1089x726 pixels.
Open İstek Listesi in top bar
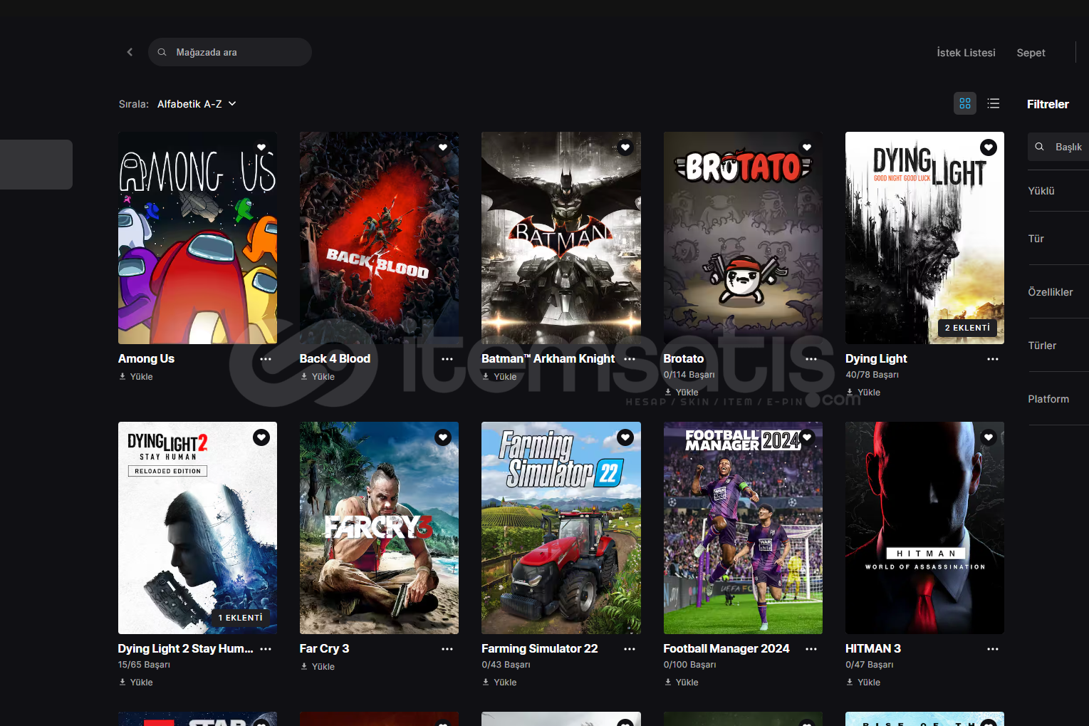pos(966,53)
